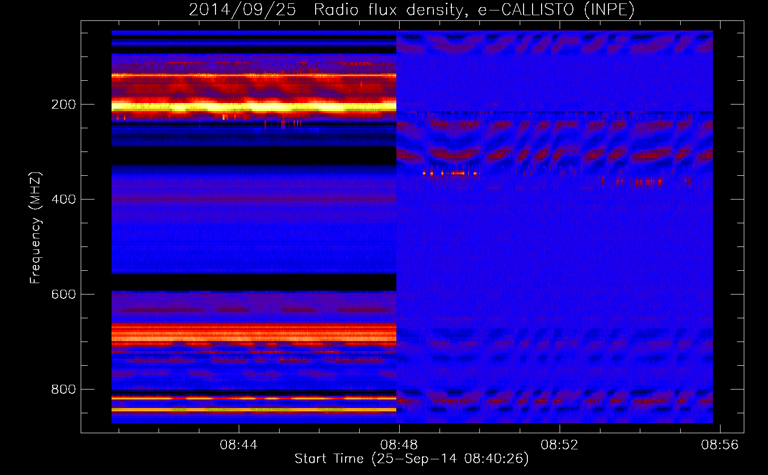The width and height of the screenshot is (768, 475).
Task: Click the 'Start Time (25-Sep-14 08:40:26)' label
Action: 412,459
